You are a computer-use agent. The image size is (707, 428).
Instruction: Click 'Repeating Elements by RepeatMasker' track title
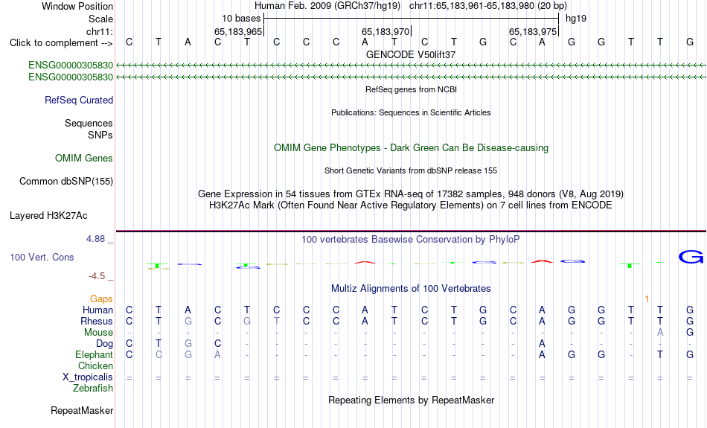point(411,400)
